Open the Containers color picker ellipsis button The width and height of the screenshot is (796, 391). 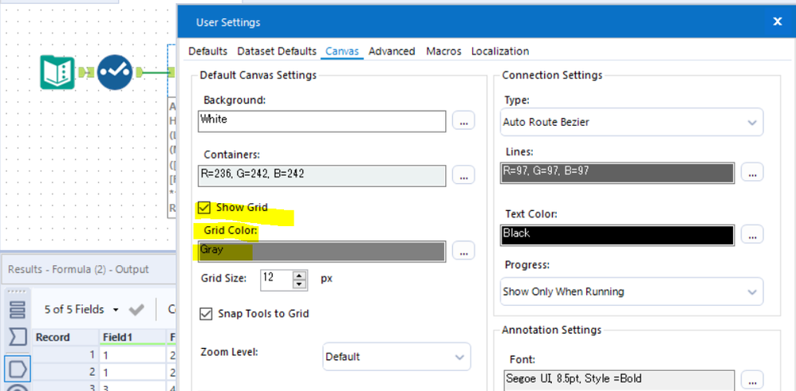(x=463, y=176)
